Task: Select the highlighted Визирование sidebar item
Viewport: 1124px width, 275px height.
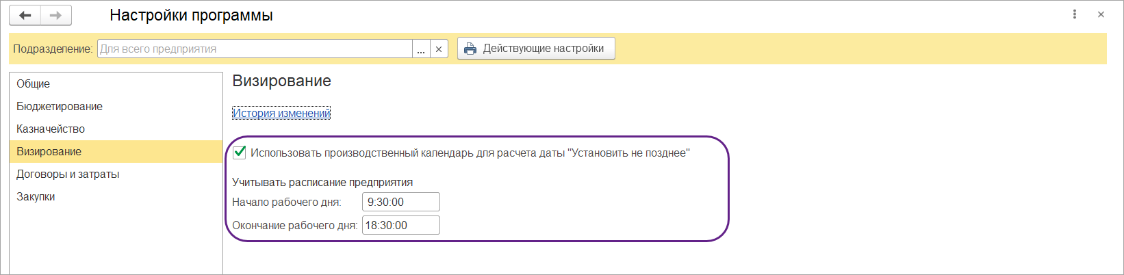Action: [49, 152]
